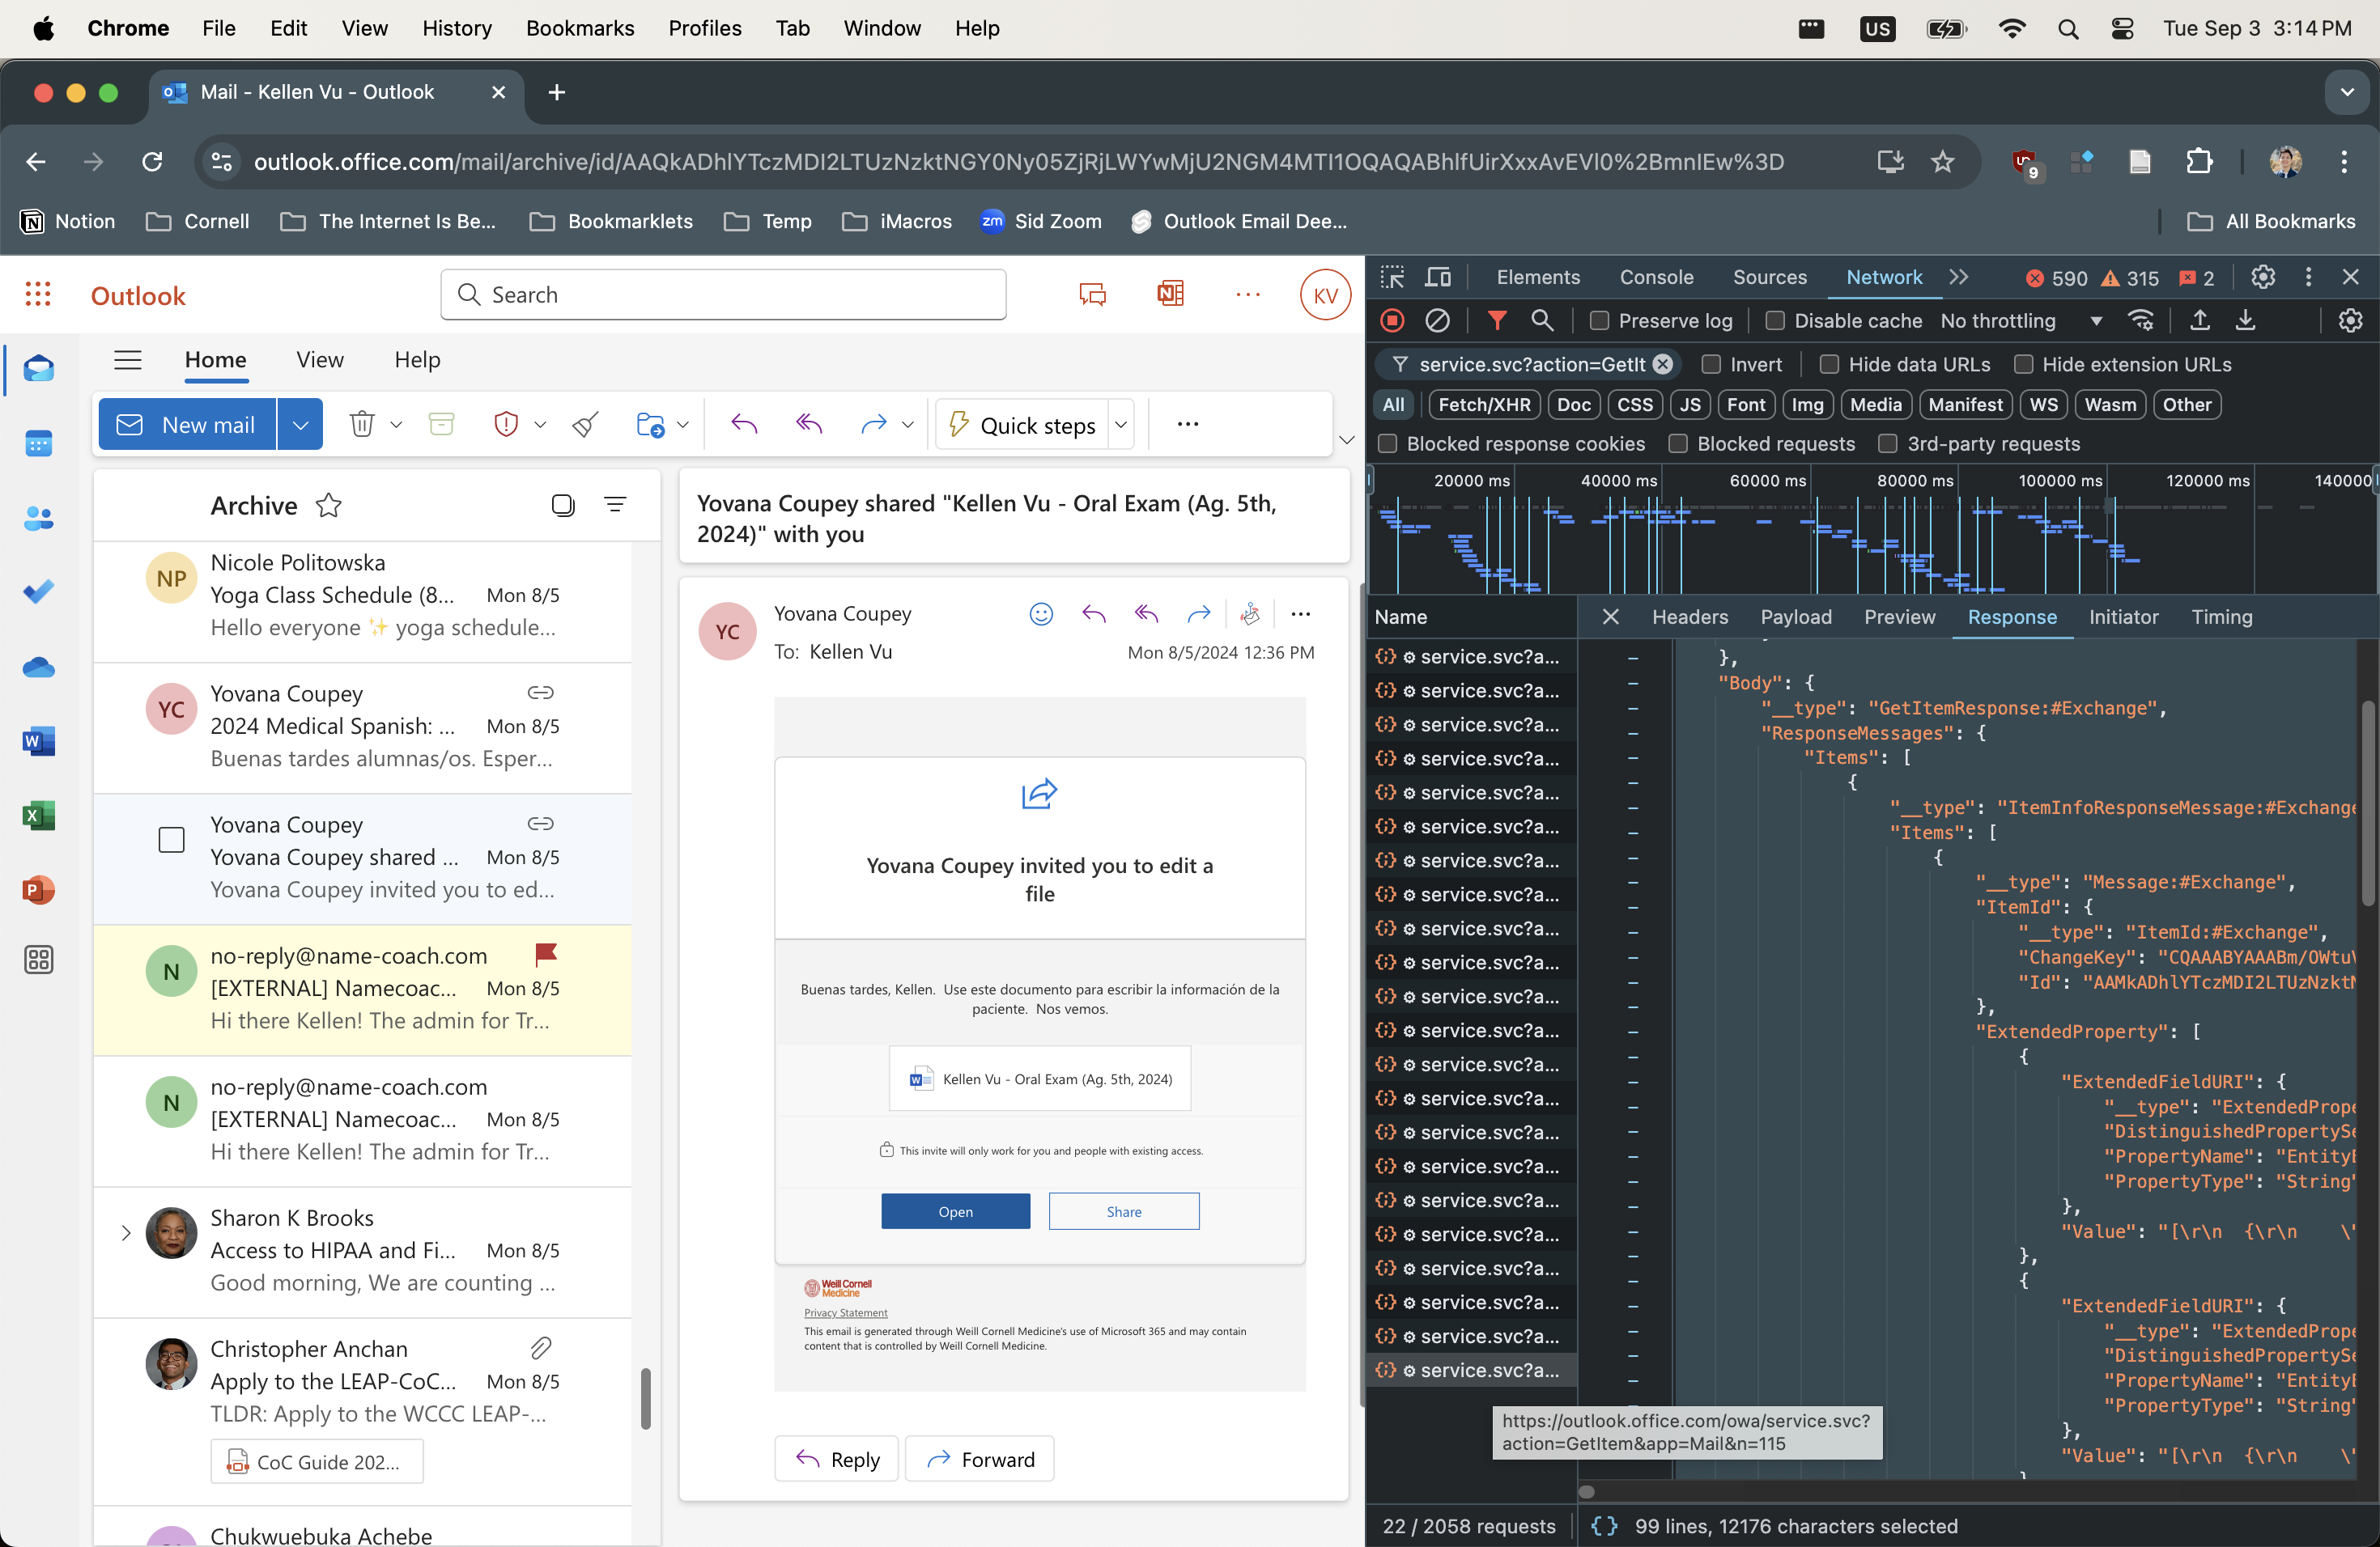
Task: Enable Disable cache checkbox
Action: point(1775,320)
